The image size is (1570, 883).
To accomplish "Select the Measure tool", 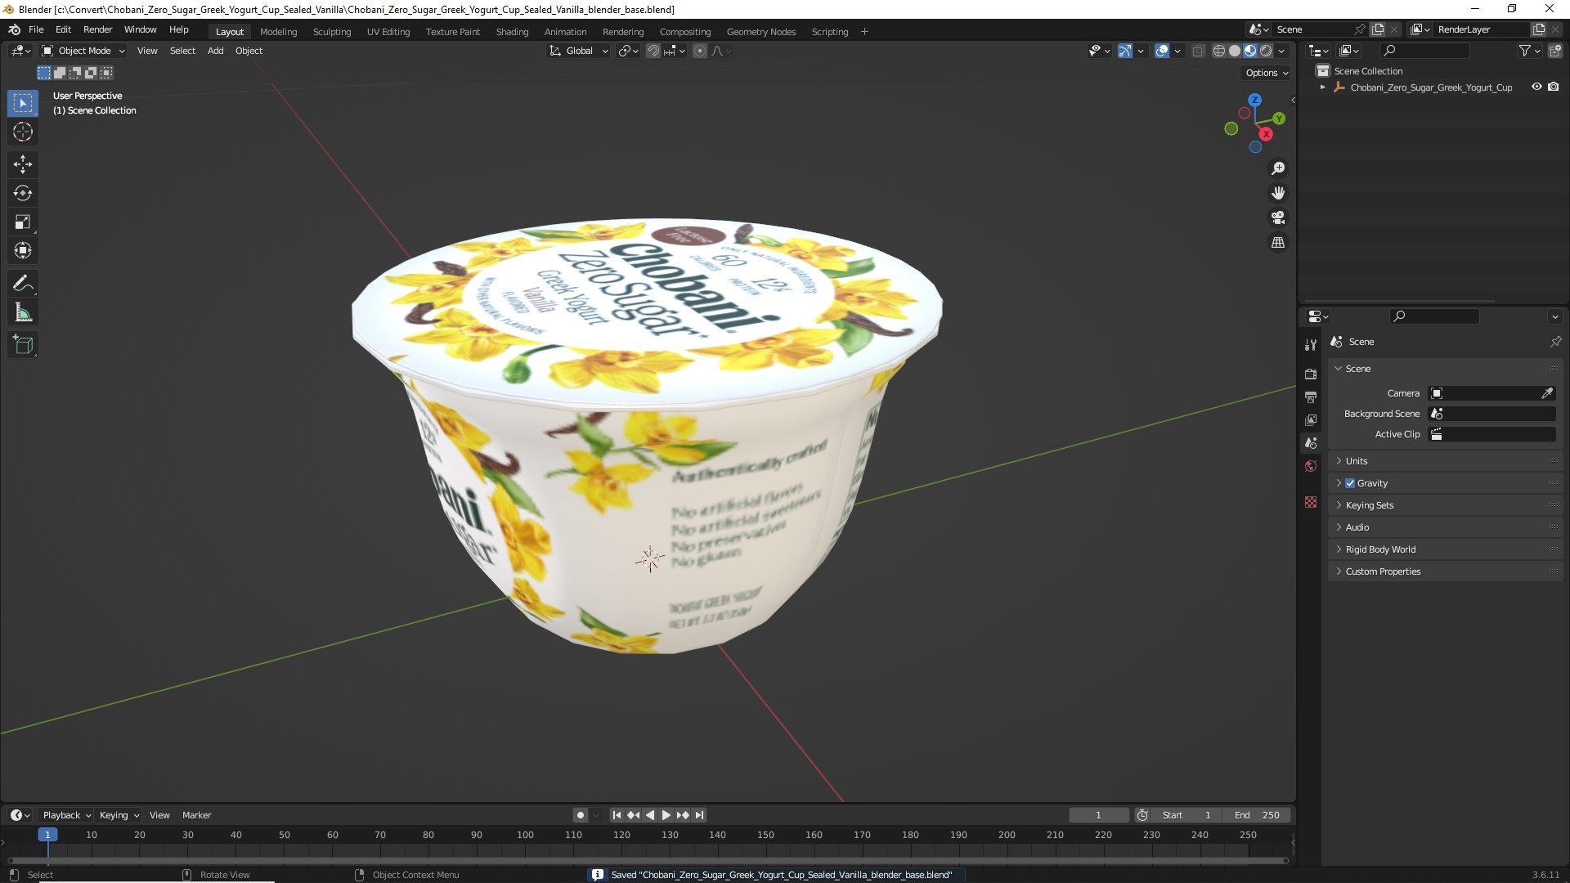I will click(x=23, y=312).
